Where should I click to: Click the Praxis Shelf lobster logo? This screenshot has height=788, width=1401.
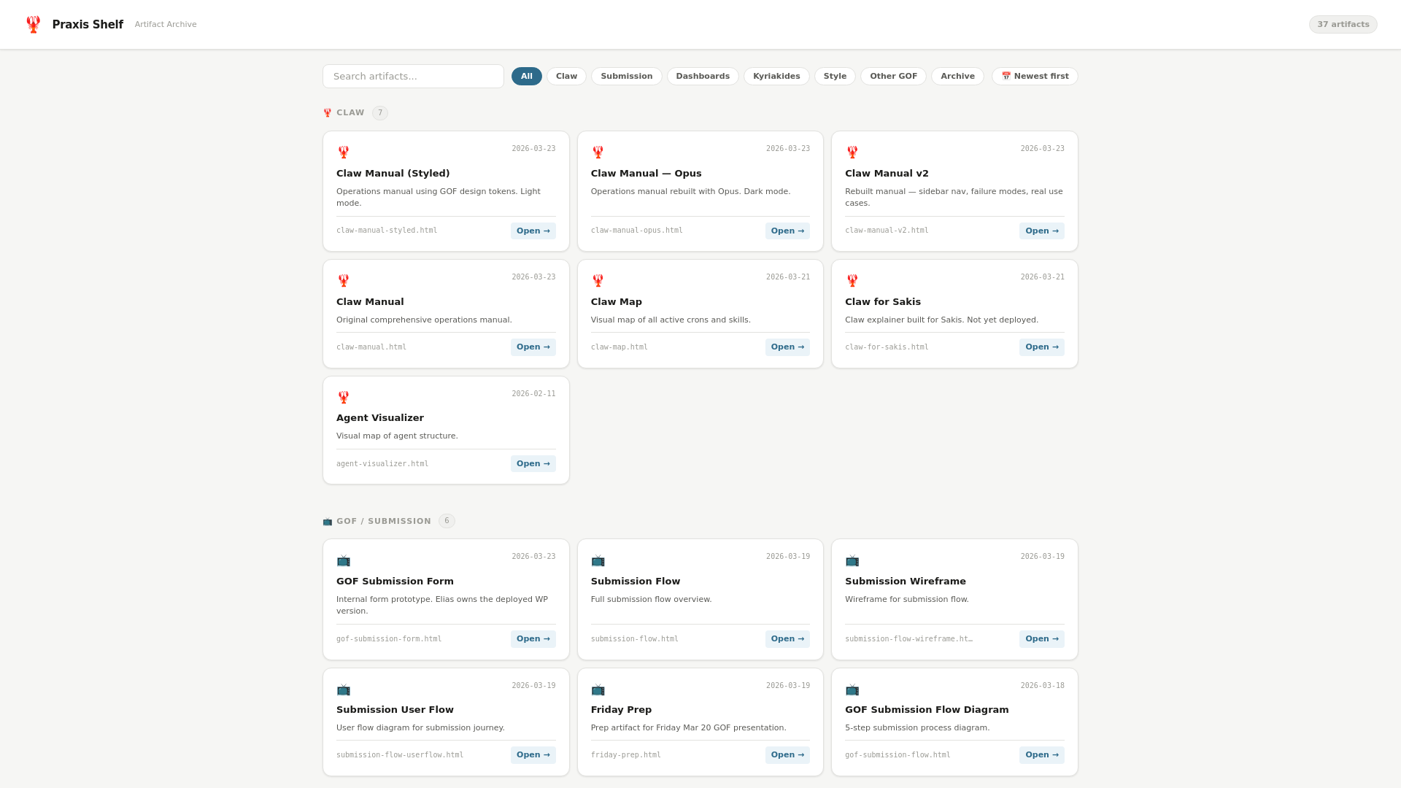(33, 25)
